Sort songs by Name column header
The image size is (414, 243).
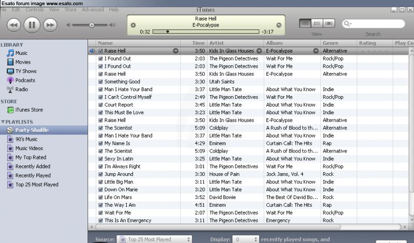pyautogui.click(x=138, y=43)
